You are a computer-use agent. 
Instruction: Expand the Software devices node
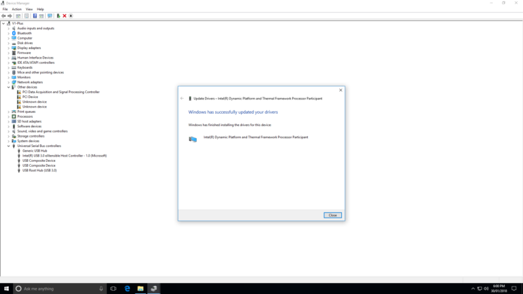(x=9, y=127)
